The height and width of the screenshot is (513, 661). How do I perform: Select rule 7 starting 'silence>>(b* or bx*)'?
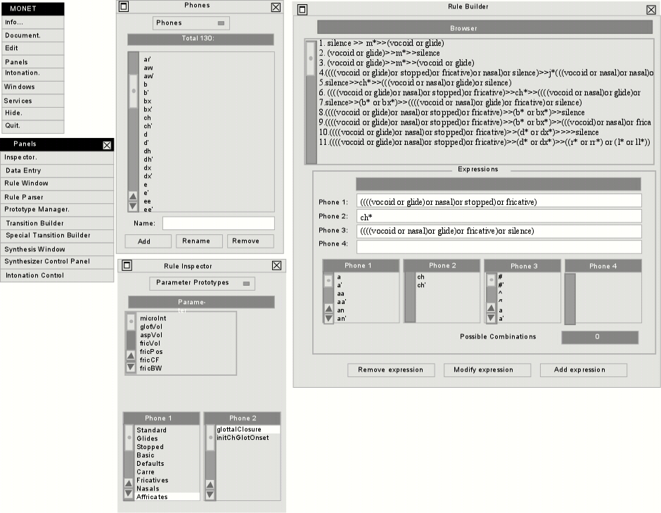coord(450,103)
